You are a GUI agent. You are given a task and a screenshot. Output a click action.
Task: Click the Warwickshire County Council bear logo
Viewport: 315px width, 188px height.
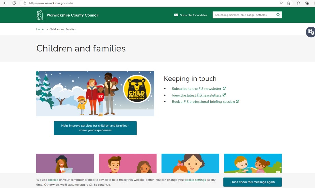pos(40,15)
